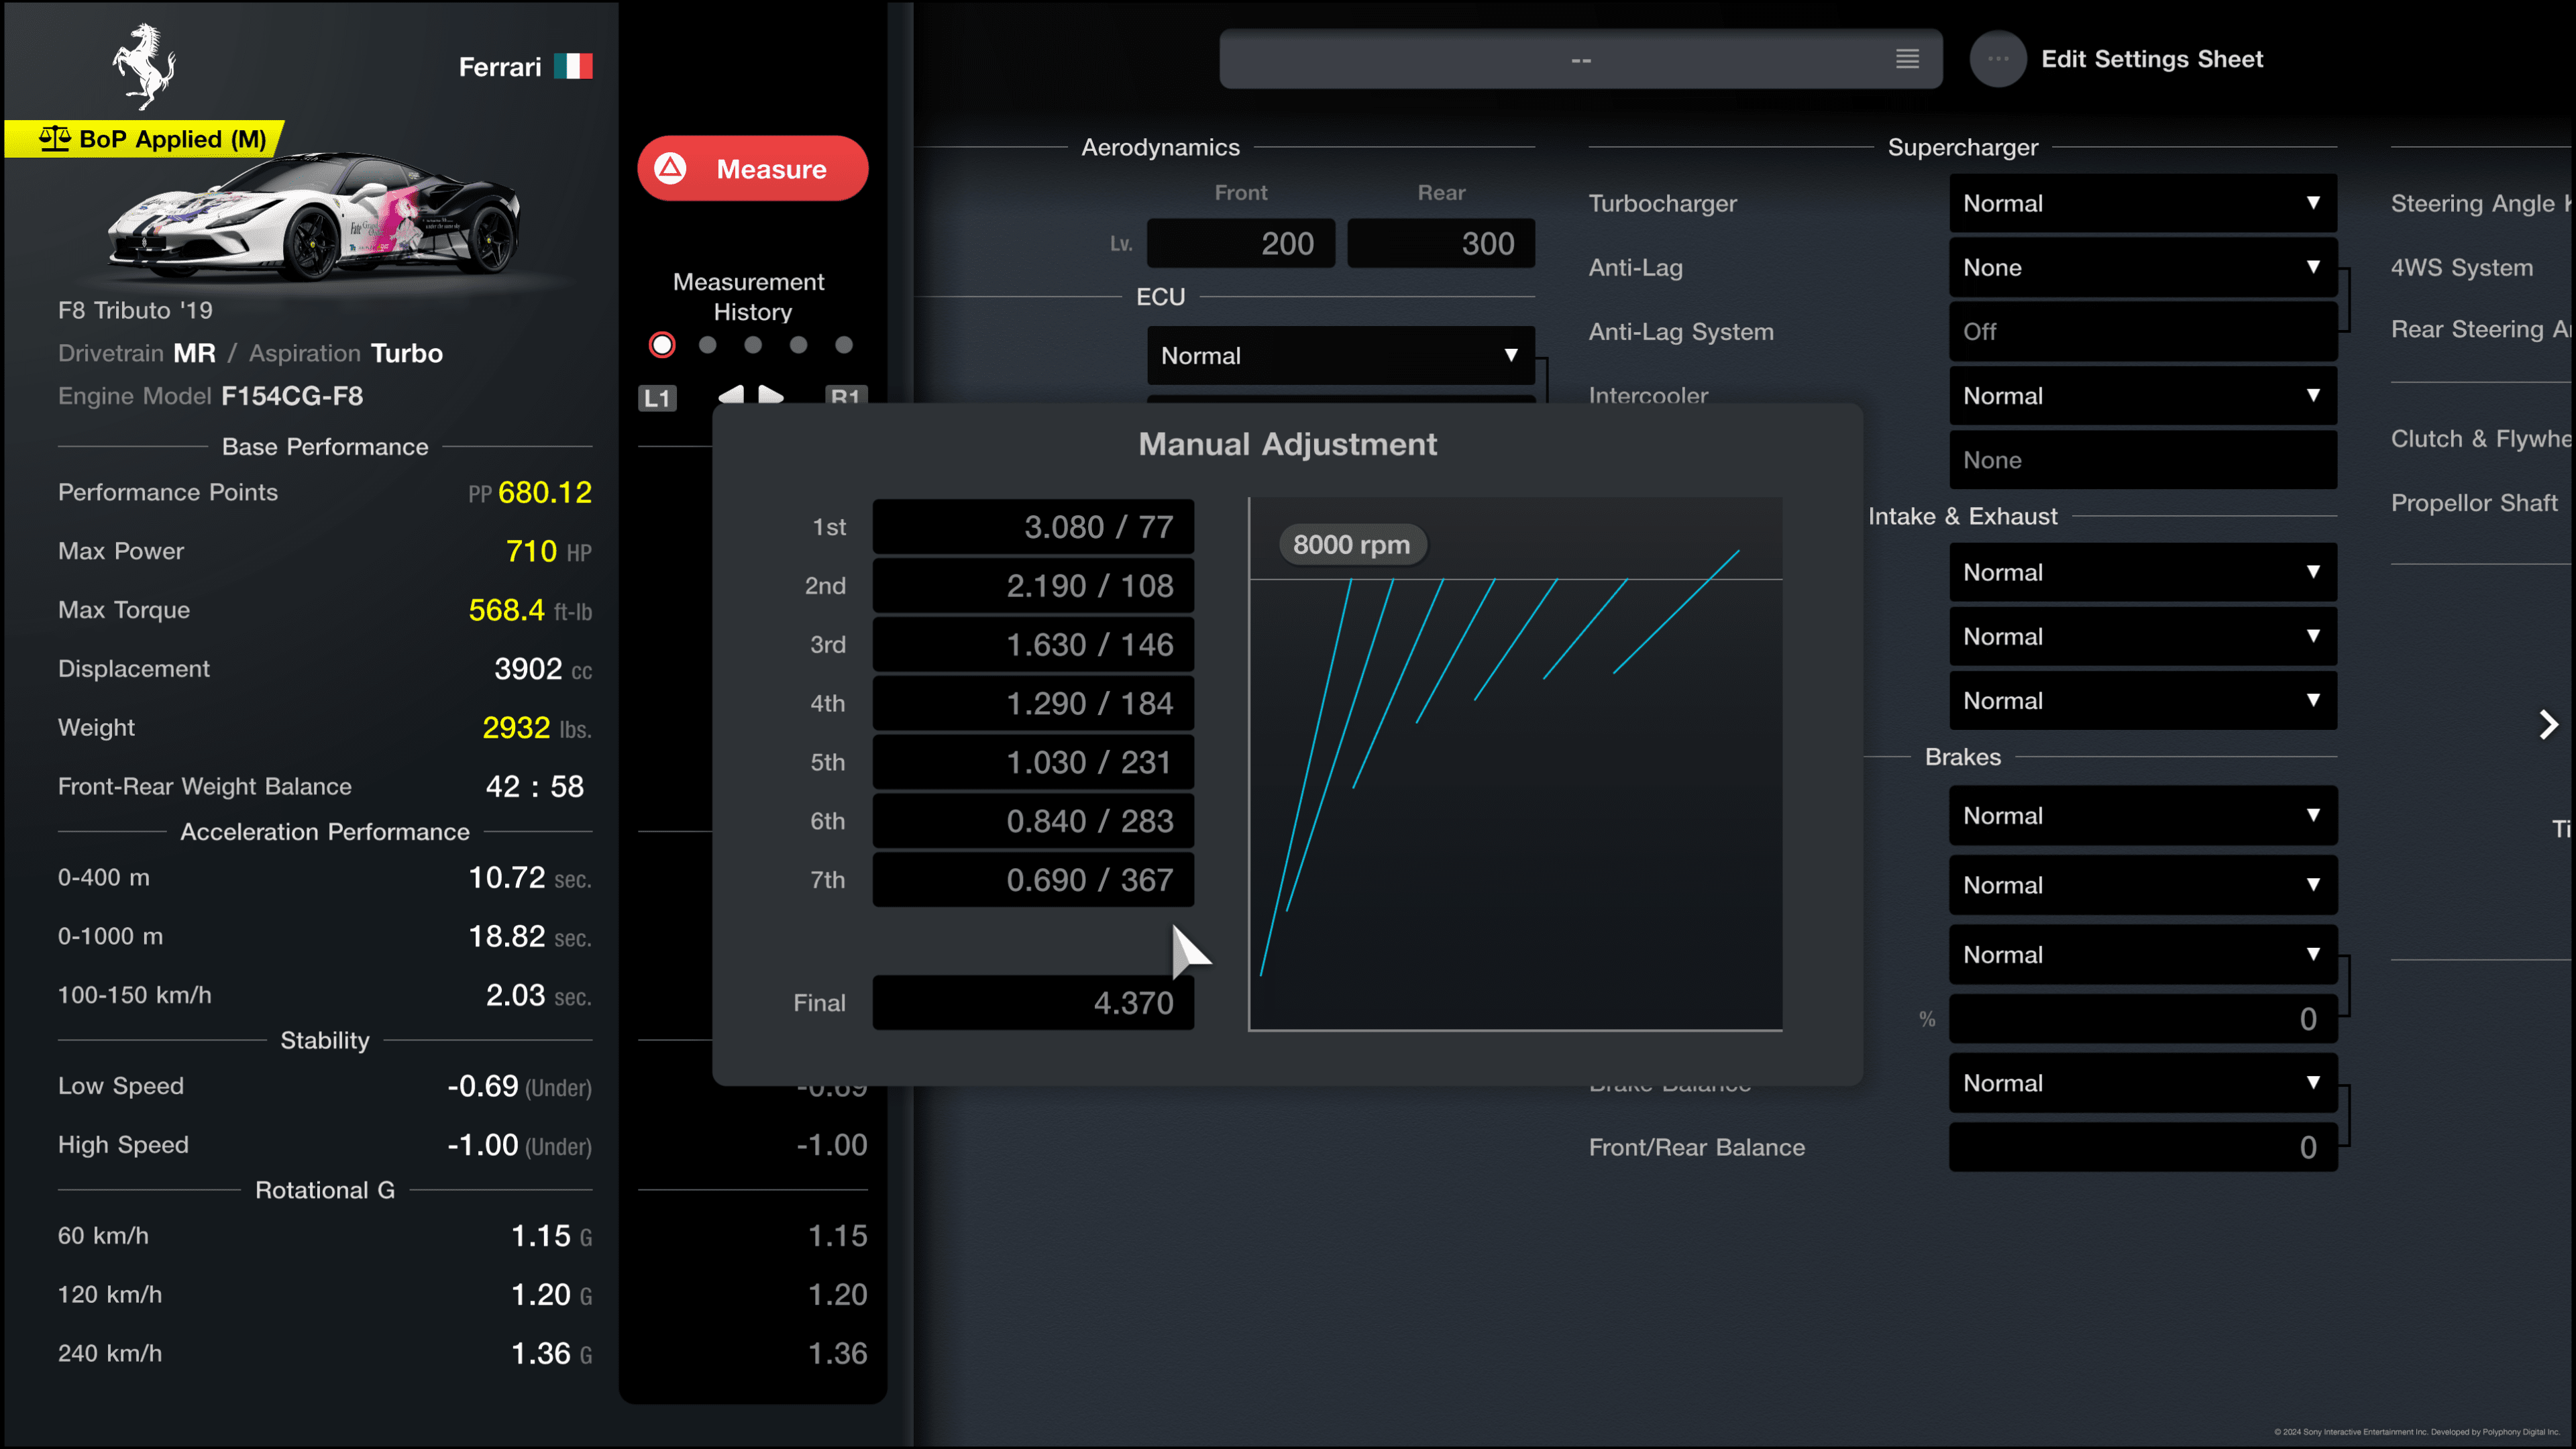Open second Intake & Exhaust Normal dropdown
2576x1449 pixels.
click(2142, 636)
